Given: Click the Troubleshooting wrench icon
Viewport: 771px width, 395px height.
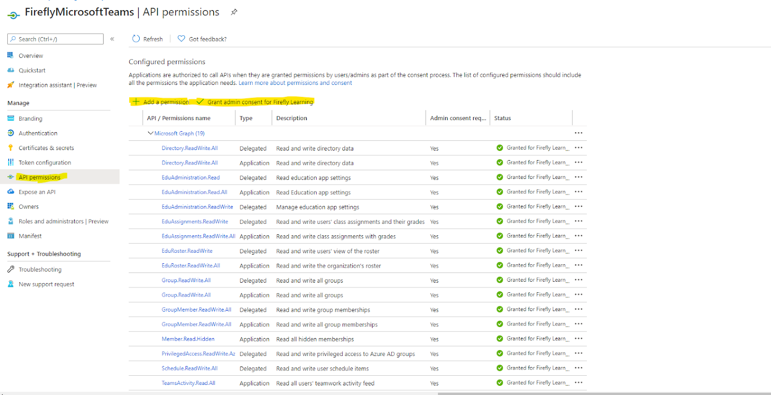Looking at the screenshot, I should 11,269.
